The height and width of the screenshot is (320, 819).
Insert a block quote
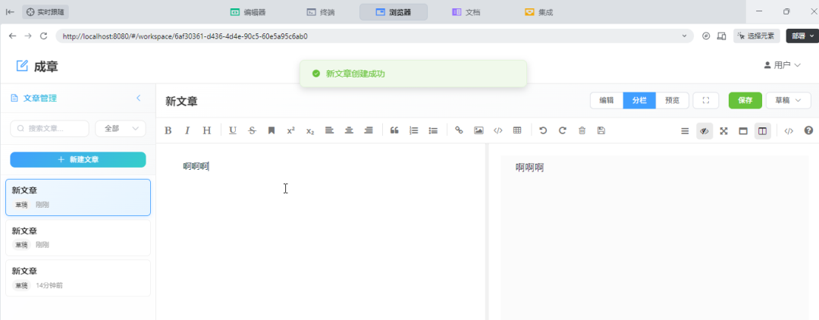coord(394,130)
